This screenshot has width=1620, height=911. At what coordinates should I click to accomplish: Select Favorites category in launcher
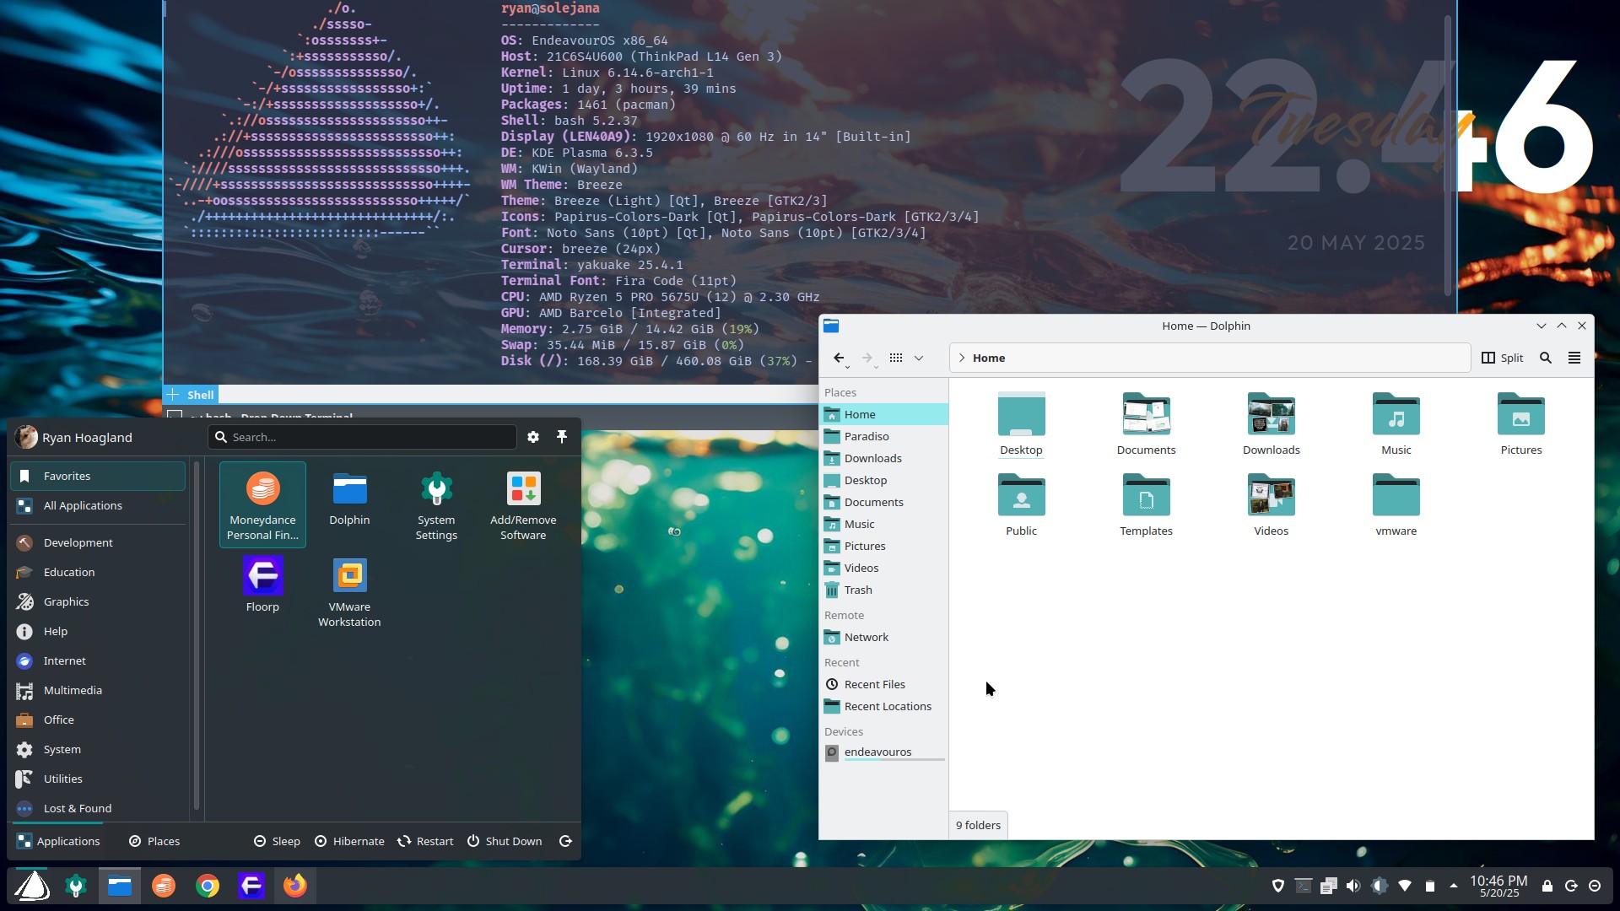(98, 476)
